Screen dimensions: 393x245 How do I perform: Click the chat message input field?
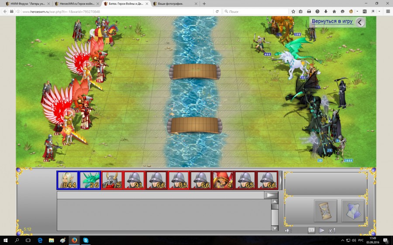click(x=160, y=195)
